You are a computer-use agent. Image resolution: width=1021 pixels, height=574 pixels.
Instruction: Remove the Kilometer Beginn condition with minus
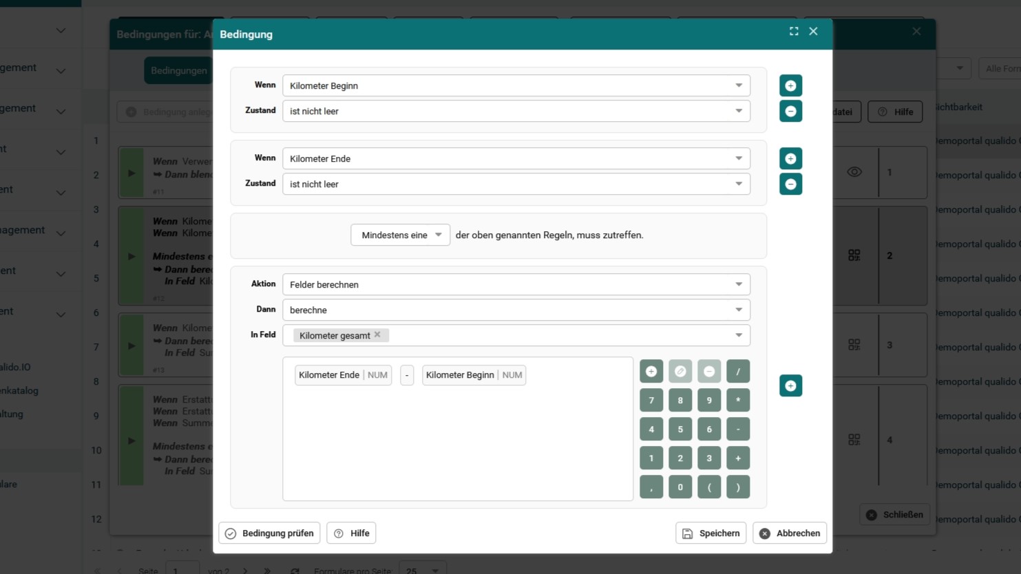[x=790, y=111]
